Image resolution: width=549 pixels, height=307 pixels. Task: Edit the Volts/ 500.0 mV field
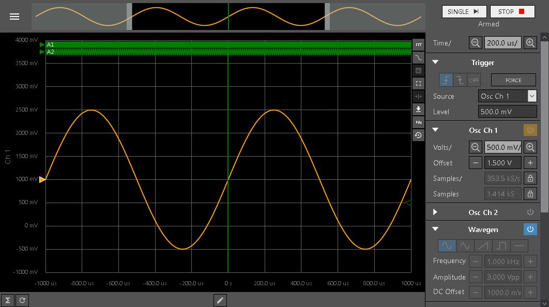coord(503,147)
